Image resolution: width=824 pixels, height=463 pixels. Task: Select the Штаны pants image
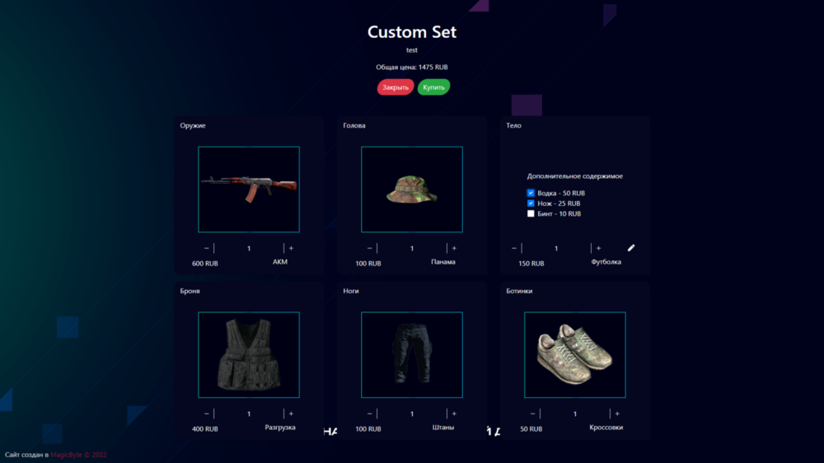click(412, 355)
